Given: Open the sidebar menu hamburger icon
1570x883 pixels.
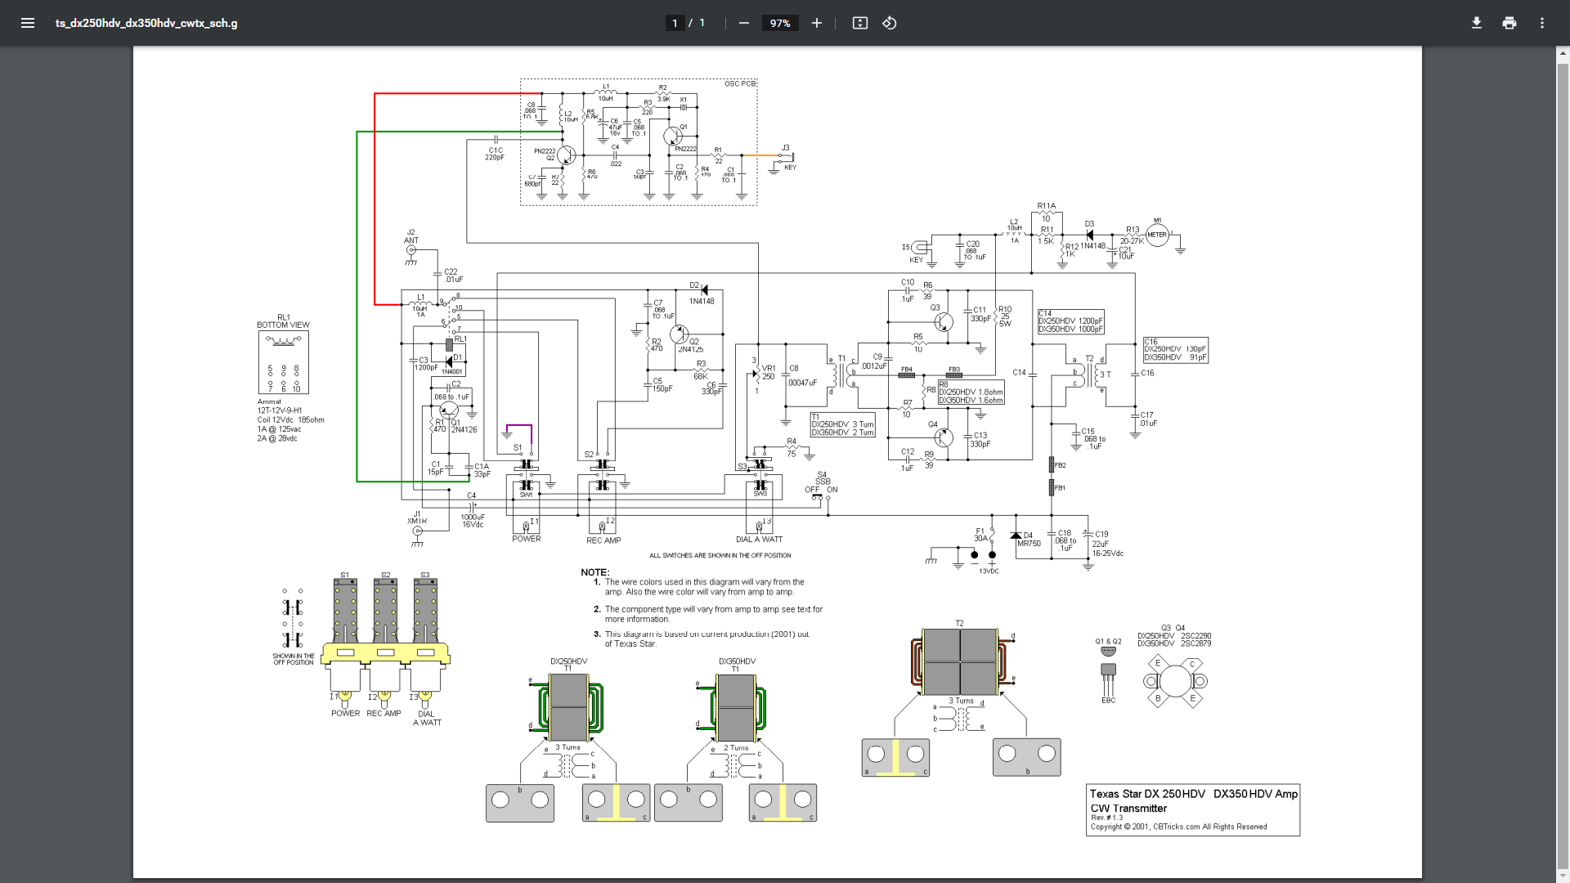Looking at the screenshot, I should pos(28,23).
